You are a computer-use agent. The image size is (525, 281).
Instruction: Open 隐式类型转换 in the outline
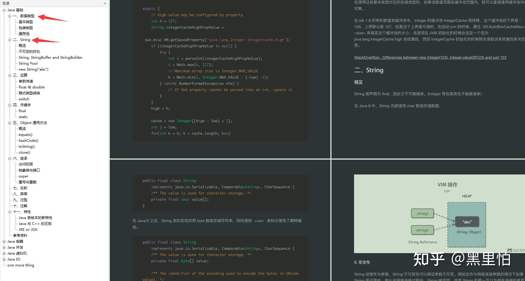(x=29, y=93)
